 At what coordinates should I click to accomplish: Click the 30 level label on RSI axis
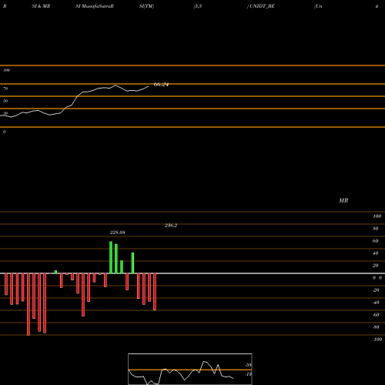[x=5, y=113]
